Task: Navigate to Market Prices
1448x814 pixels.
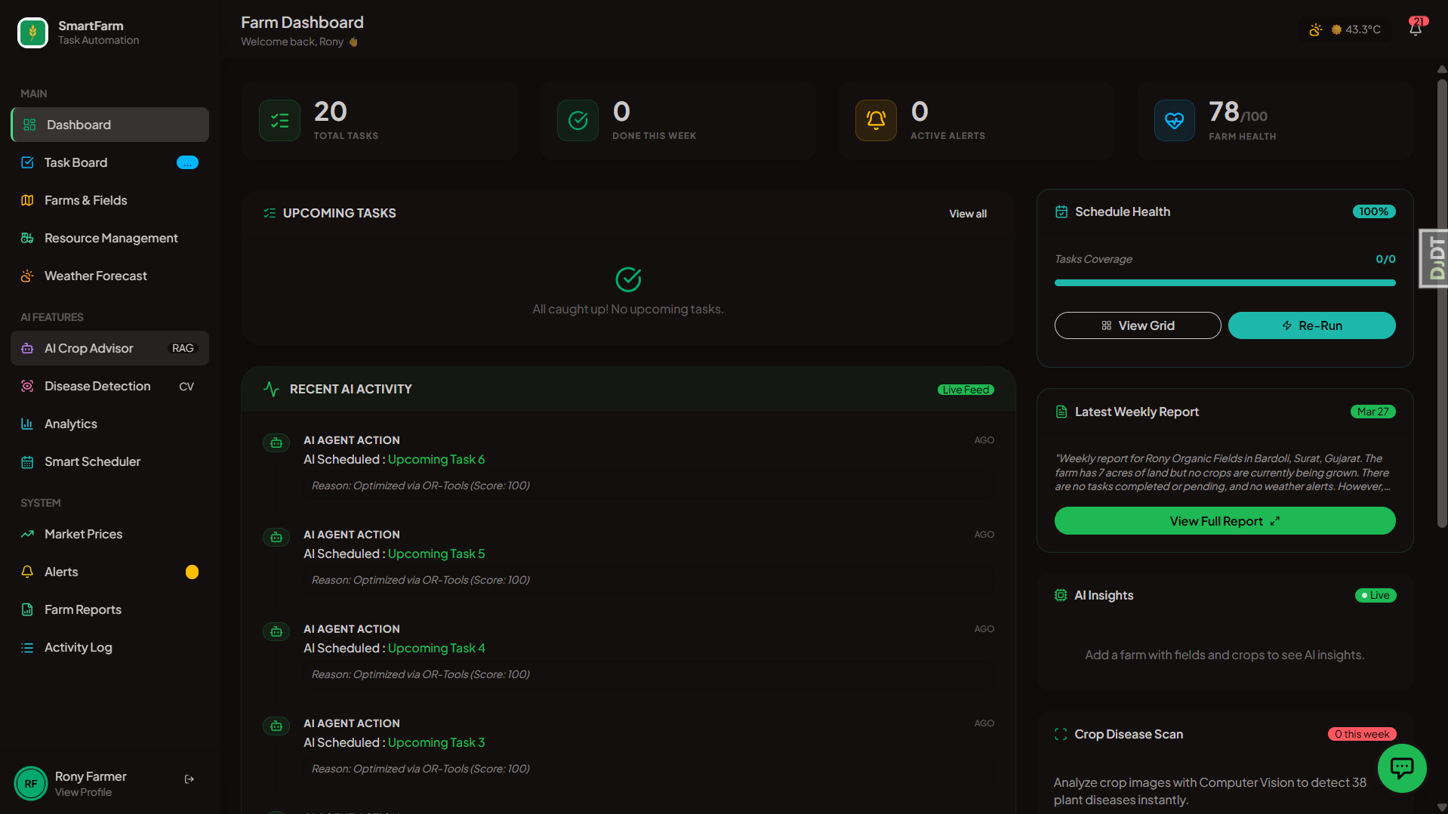Action: [x=83, y=534]
